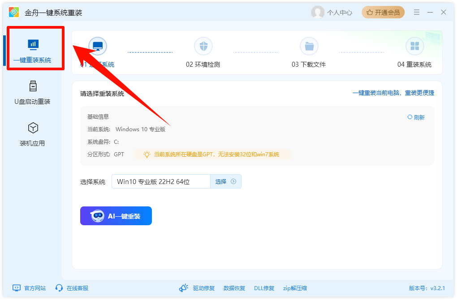This screenshot has height=300, width=457.
Task: Click the 刷新 refresh icon
Action: 410,117
